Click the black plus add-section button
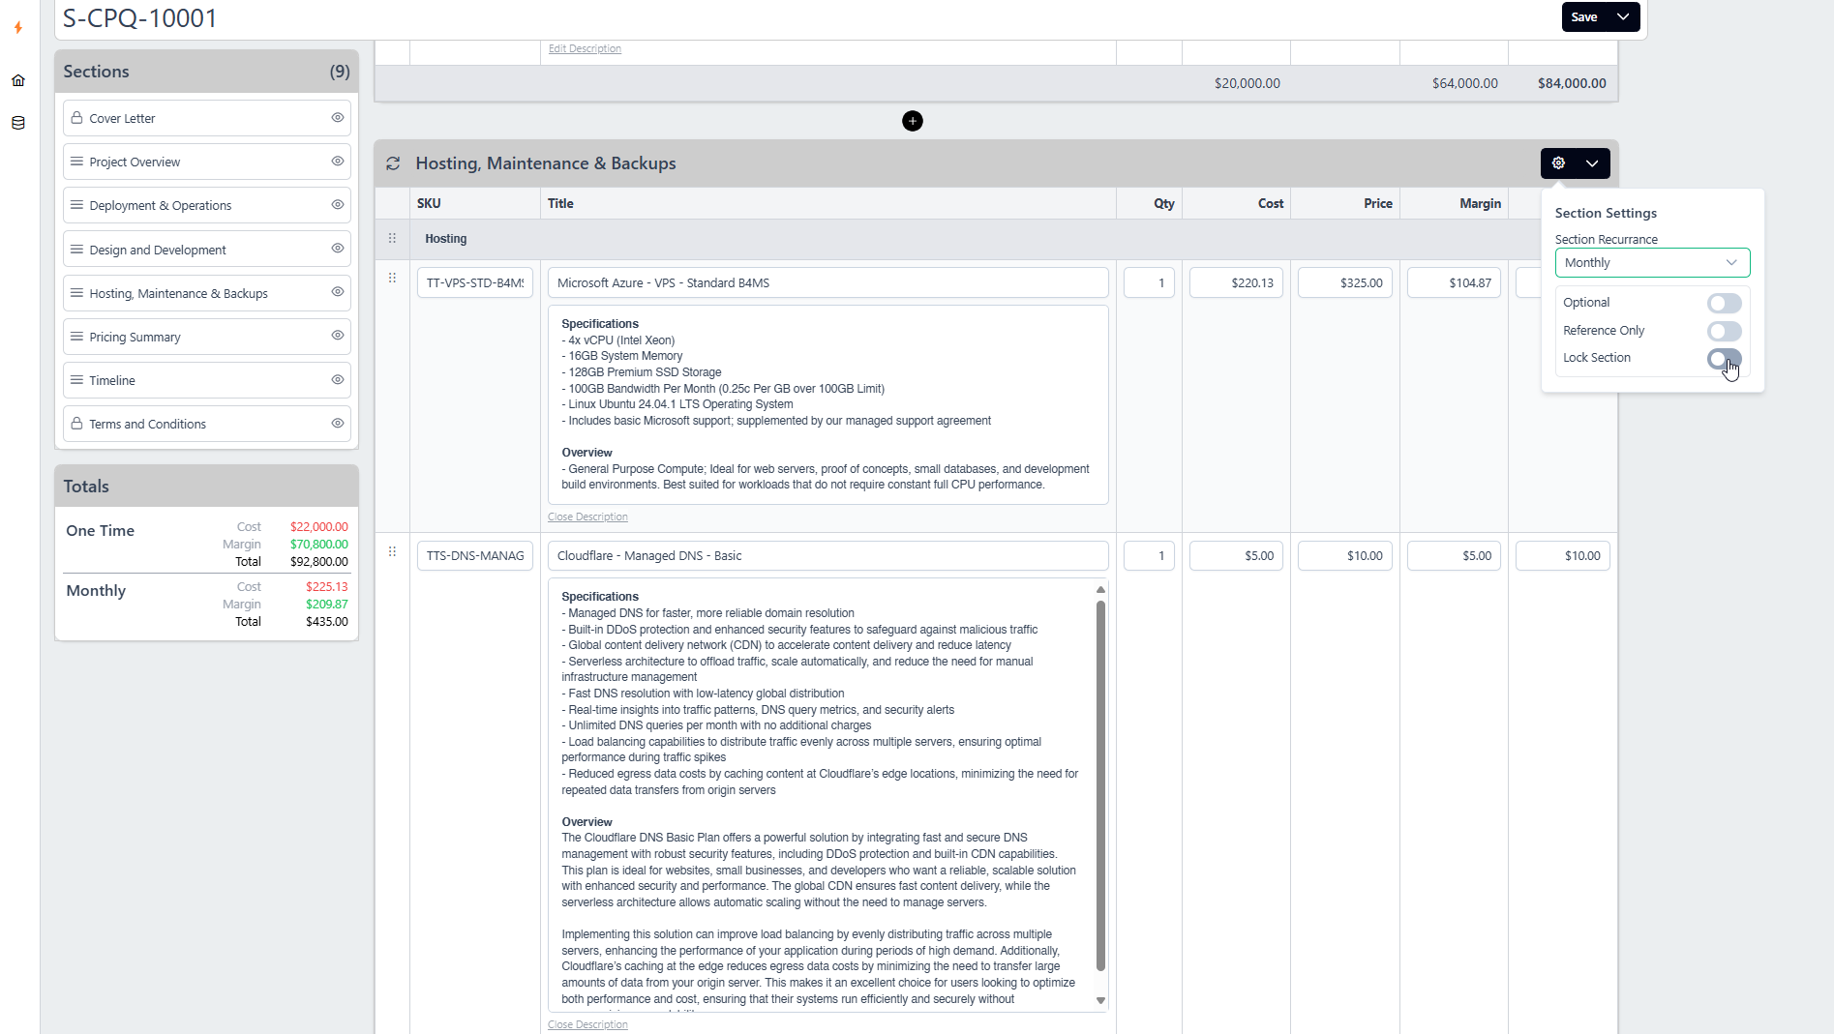This screenshot has width=1834, height=1034. [x=912, y=121]
